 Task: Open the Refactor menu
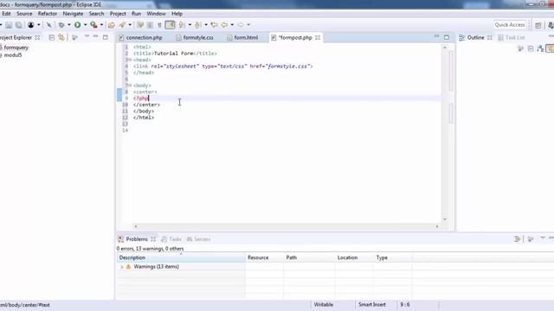pos(48,14)
